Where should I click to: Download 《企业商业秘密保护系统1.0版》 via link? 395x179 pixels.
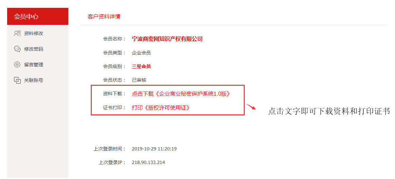tap(181, 94)
